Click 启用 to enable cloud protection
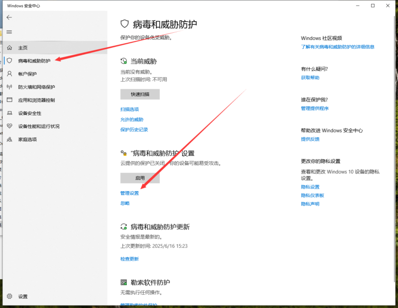The image size is (398, 308). click(139, 178)
